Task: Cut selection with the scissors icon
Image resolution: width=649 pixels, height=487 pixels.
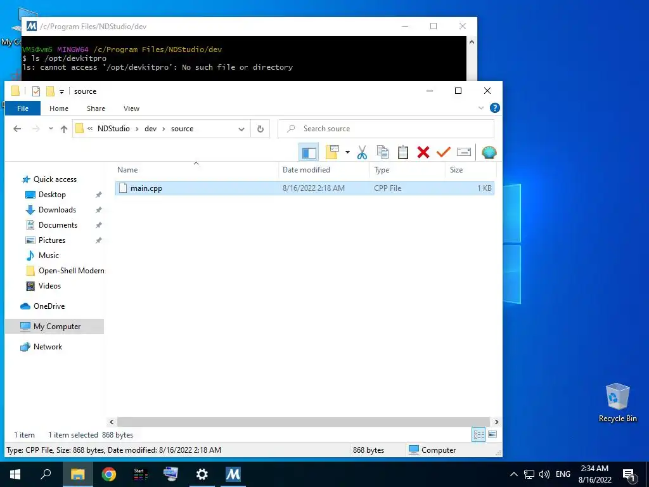Action: pyautogui.click(x=362, y=152)
